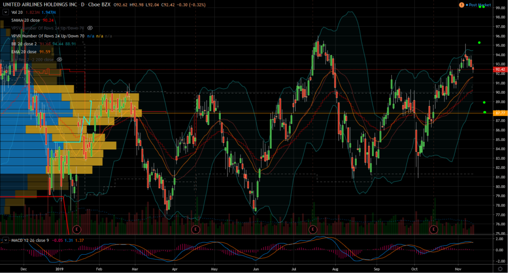The image size is (508, 273).
Task: Click the Nov label on time axis
Action: tap(458, 269)
